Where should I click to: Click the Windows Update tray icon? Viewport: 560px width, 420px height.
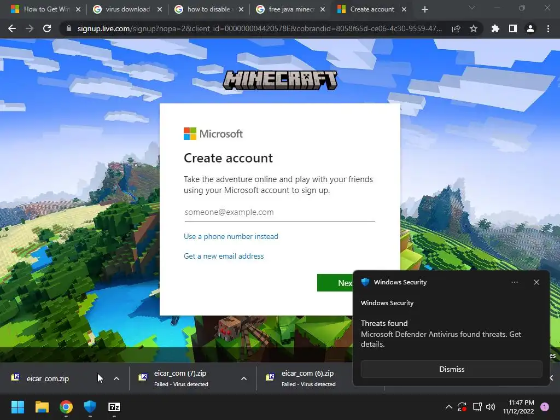(462, 407)
